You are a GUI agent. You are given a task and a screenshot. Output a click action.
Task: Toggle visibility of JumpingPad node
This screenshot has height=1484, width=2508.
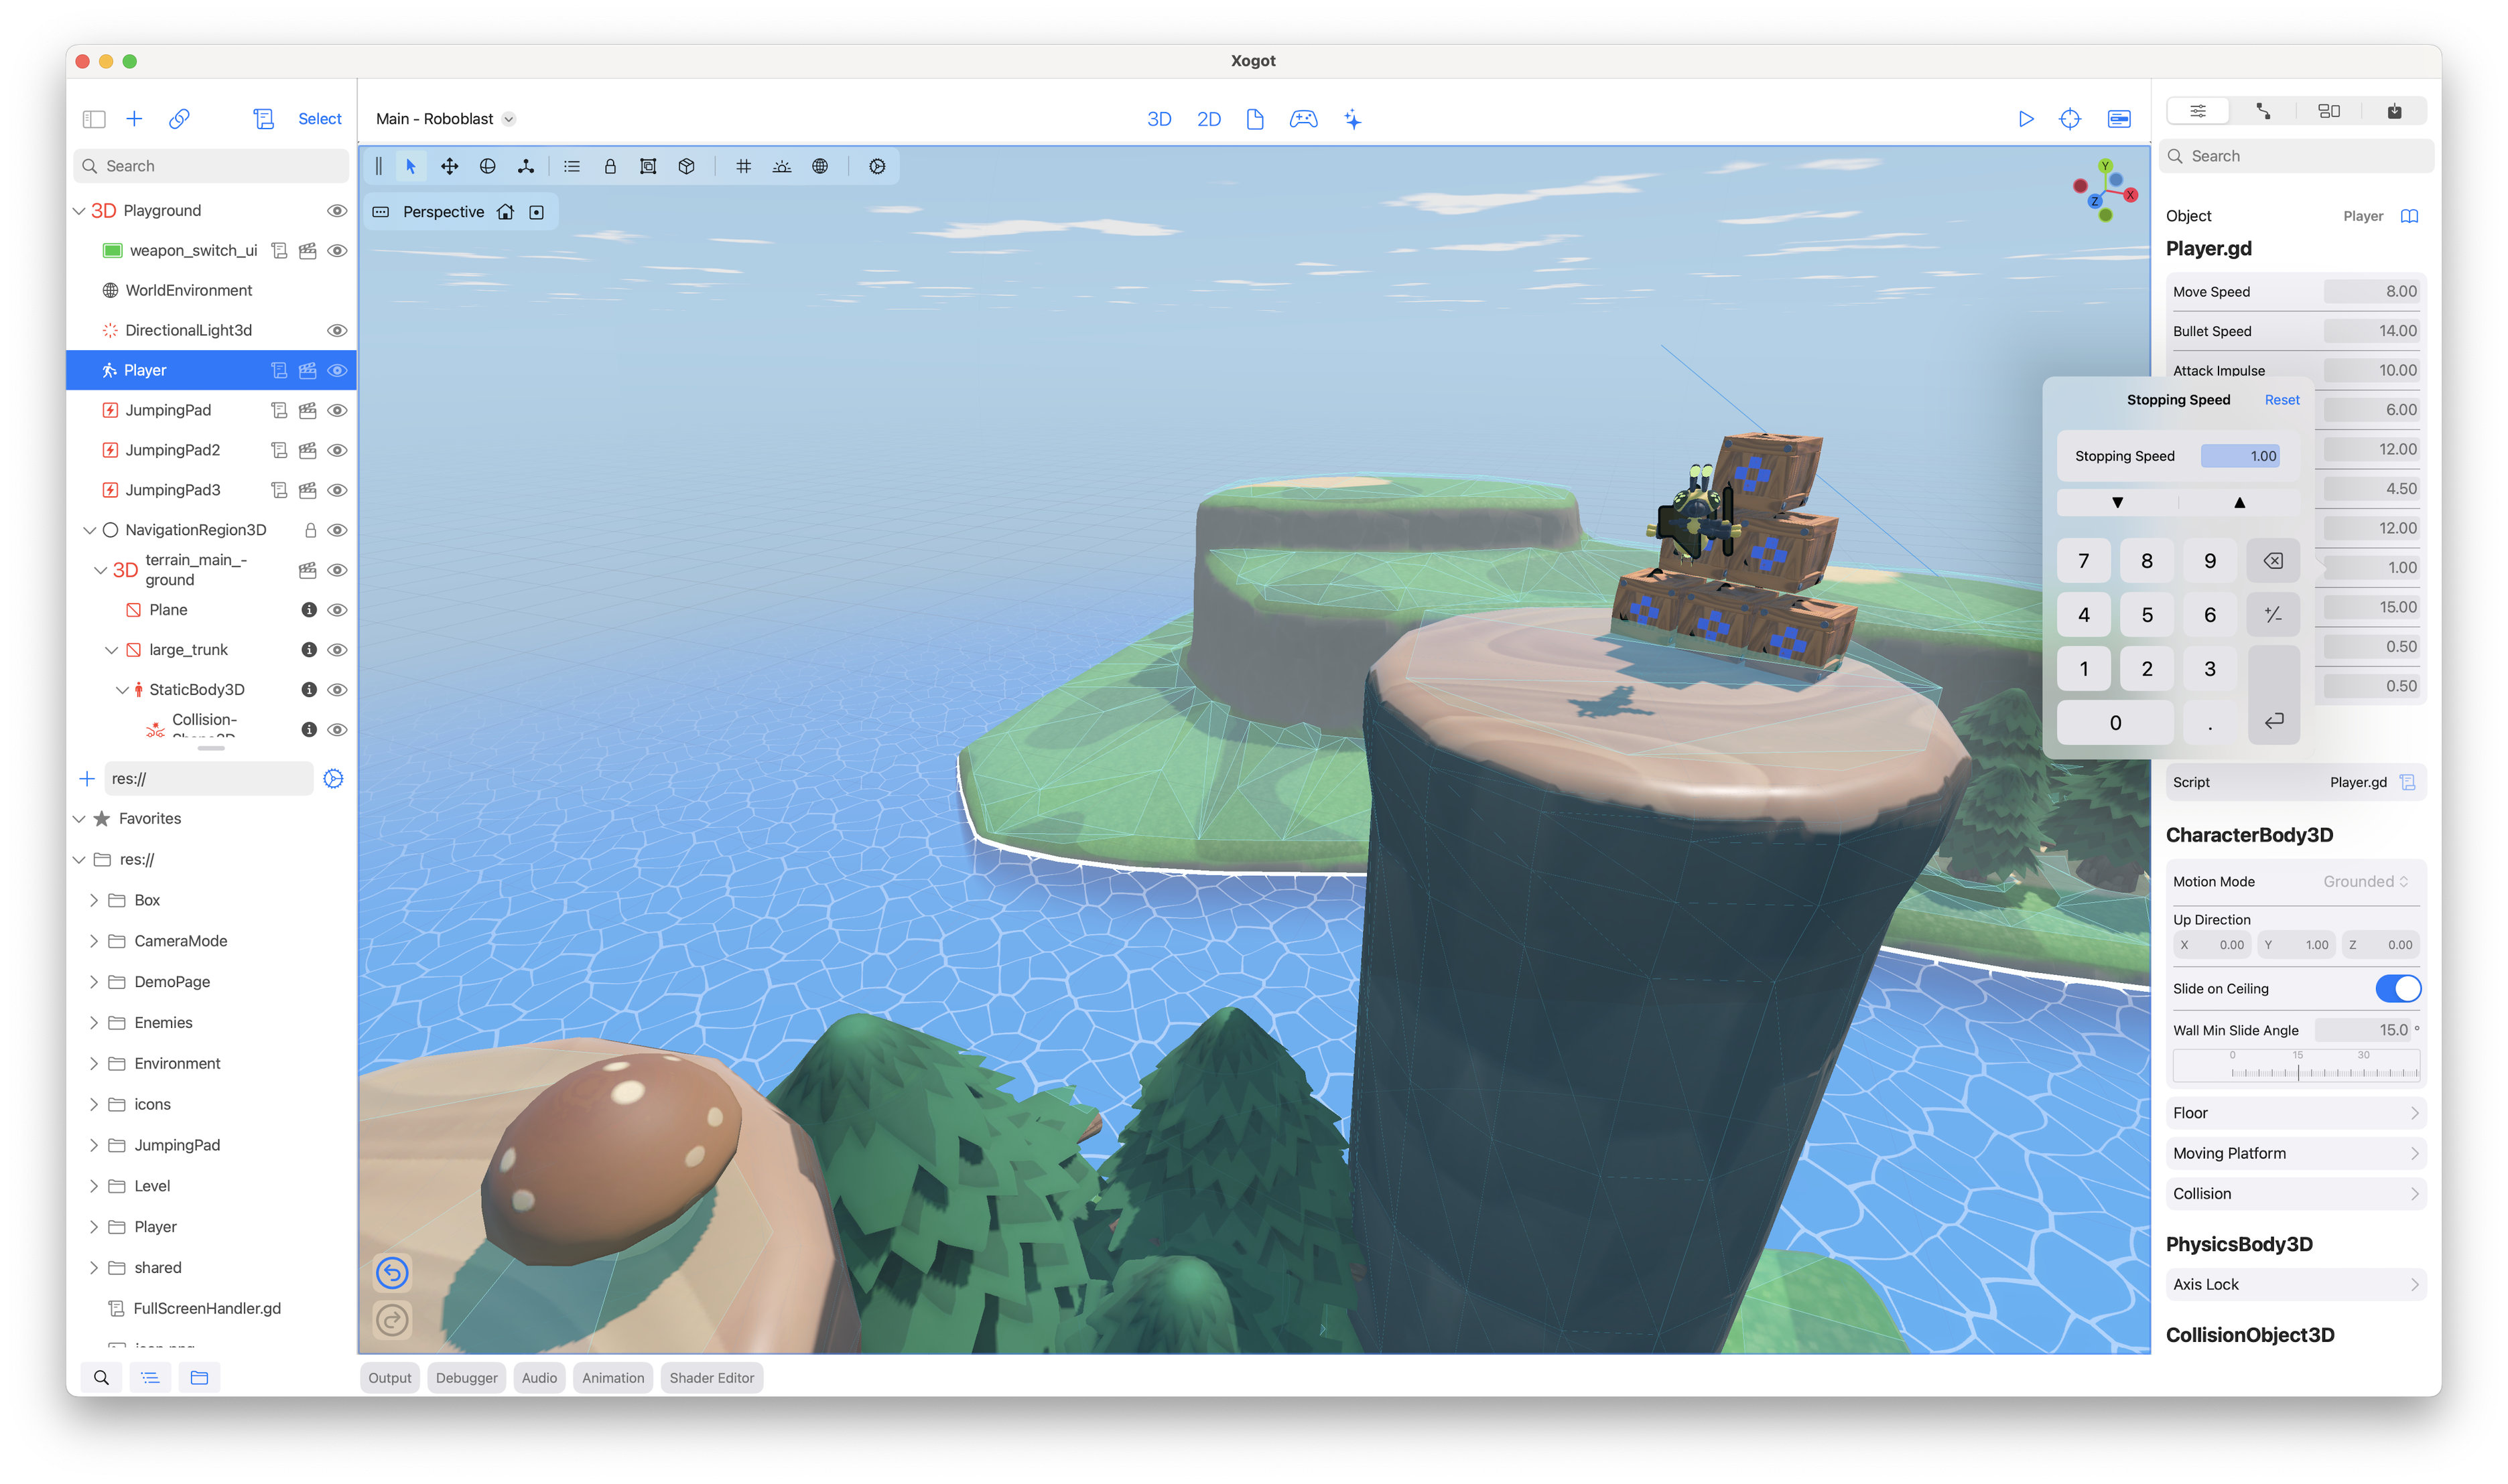pos(337,410)
